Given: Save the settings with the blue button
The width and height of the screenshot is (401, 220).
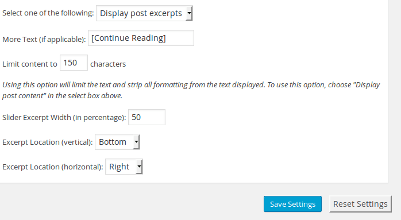Looking at the screenshot, I should (x=292, y=204).
